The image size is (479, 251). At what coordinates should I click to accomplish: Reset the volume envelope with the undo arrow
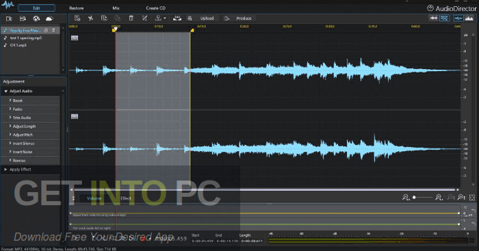tap(474, 211)
